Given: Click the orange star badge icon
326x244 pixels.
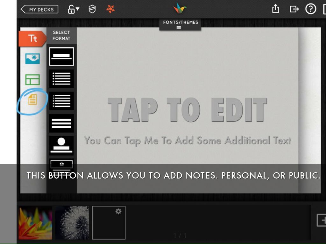Looking at the screenshot, I should (x=110, y=9).
